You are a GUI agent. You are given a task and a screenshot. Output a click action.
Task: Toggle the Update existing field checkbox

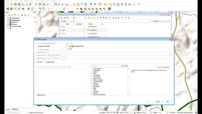click(69, 46)
